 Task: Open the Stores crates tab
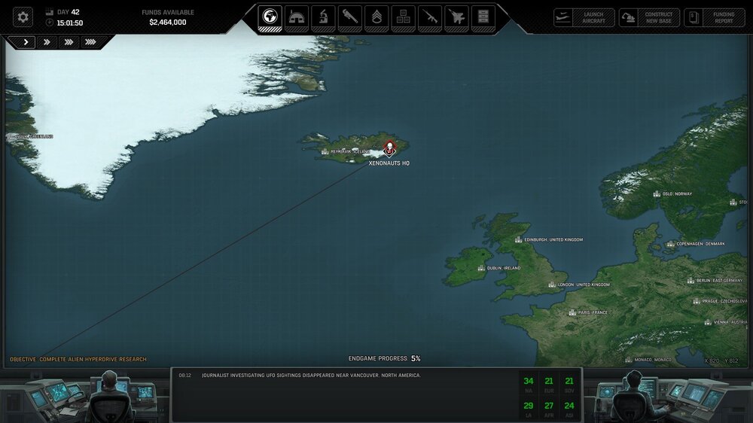click(x=404, y=18)
